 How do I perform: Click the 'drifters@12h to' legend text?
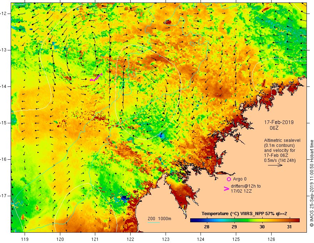click(246, 186)
